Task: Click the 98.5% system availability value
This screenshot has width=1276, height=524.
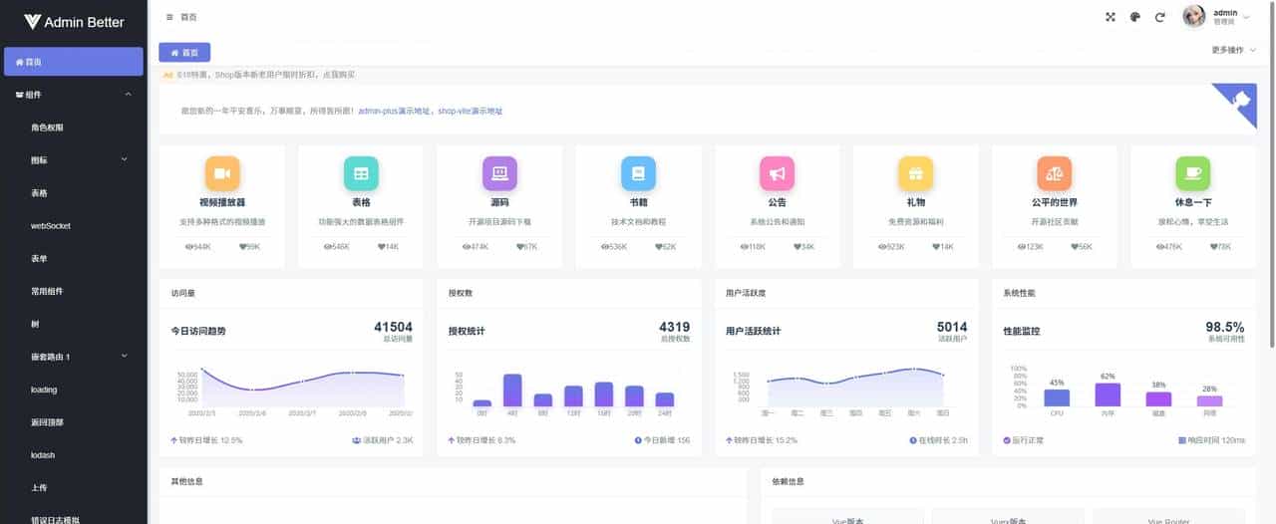Action: 1225,327
